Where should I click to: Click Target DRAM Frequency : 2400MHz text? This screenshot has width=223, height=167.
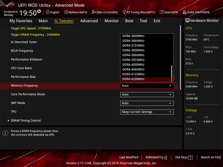35,35
